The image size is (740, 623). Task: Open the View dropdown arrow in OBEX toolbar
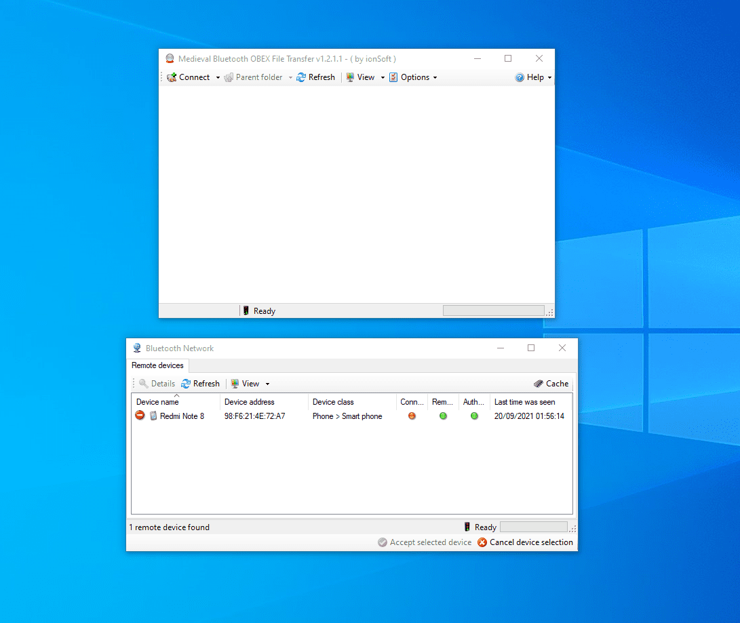(x=383, y=78)
